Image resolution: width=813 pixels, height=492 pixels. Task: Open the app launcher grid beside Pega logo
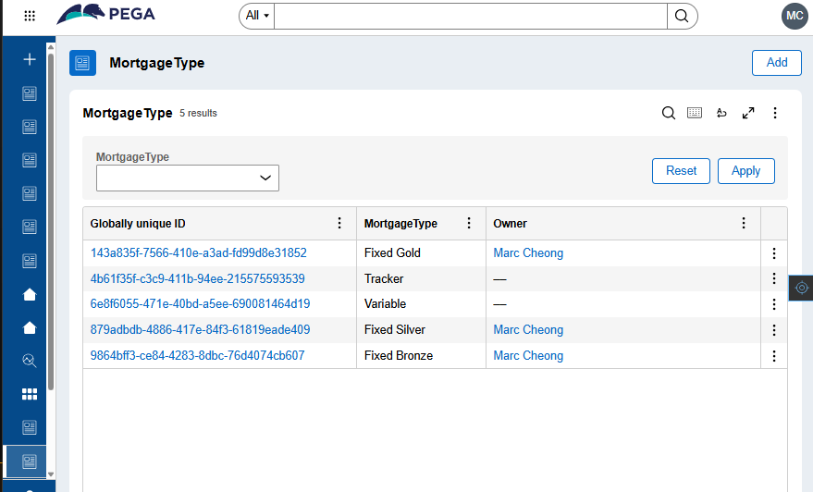[x=30, y=16]
